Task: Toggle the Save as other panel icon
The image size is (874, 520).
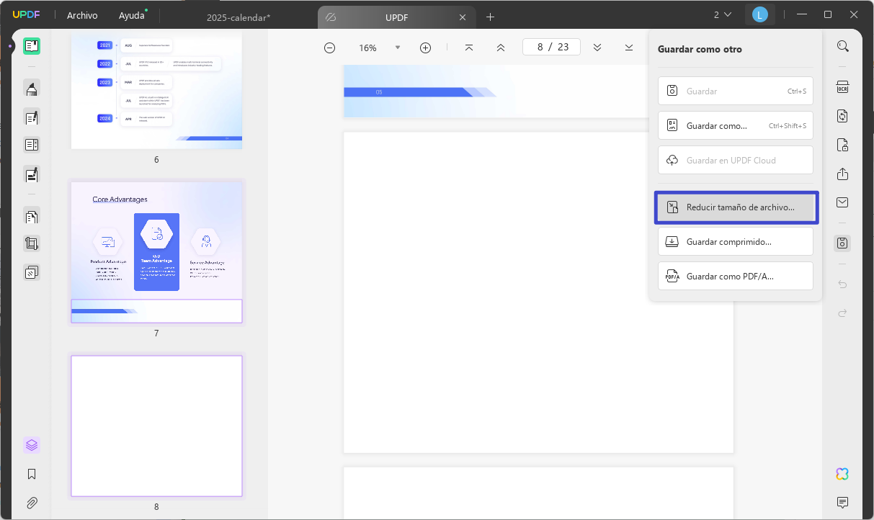Action: tap(842, 243)
